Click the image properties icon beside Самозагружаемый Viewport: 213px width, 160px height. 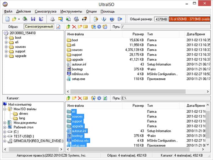(58, 27)
